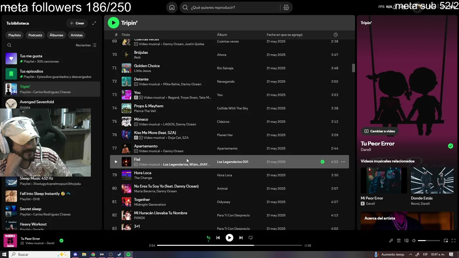This screenshot has width=459, height=258.
Task: Open Los Legendarios 001 album link
Action: click(x=232, y=162)
